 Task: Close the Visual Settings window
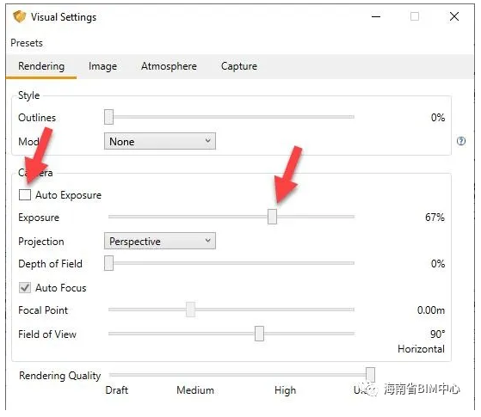pyautogui.click(x=454, y=16)
